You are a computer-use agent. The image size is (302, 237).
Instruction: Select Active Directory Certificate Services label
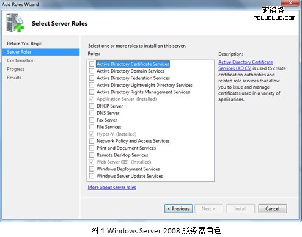(x=133, y=64)
